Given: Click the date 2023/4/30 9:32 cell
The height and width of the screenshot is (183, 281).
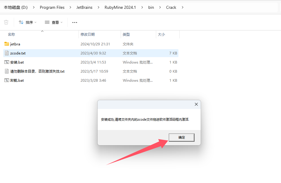Looking at the screenshot, I should tap(93, 53).
